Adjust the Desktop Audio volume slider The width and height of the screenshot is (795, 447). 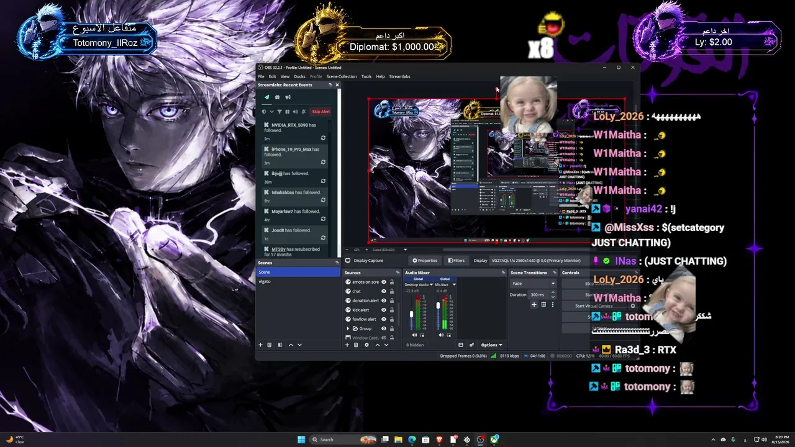click(x=411, y=314)
